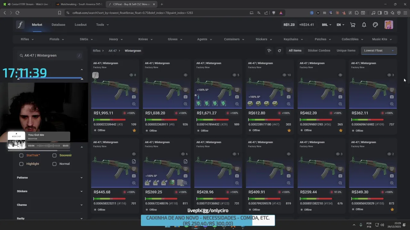Switch to the Loadout tab

81,25
